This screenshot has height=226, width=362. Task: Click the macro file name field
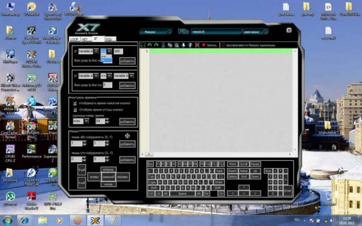pos(216,32)
